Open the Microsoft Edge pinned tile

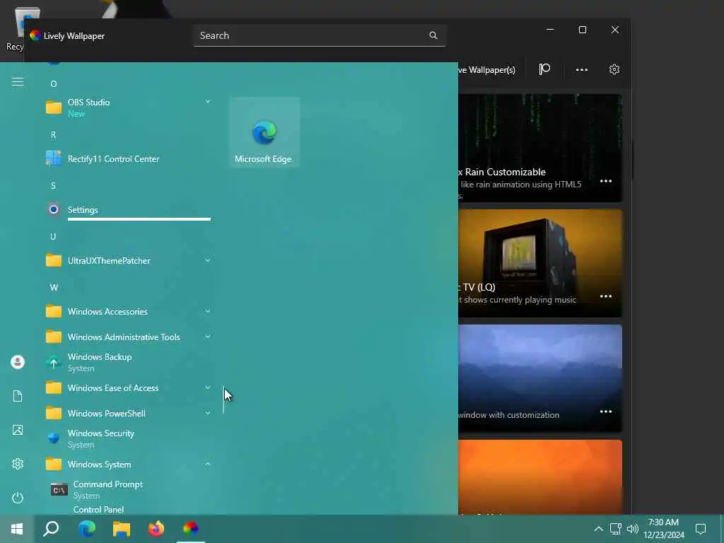click(x=264, y=132)
